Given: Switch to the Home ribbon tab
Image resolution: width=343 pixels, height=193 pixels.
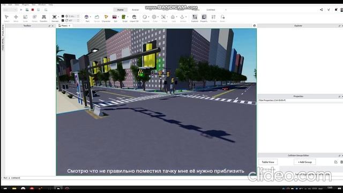Looking at the screenshot, I should (120, 10).
